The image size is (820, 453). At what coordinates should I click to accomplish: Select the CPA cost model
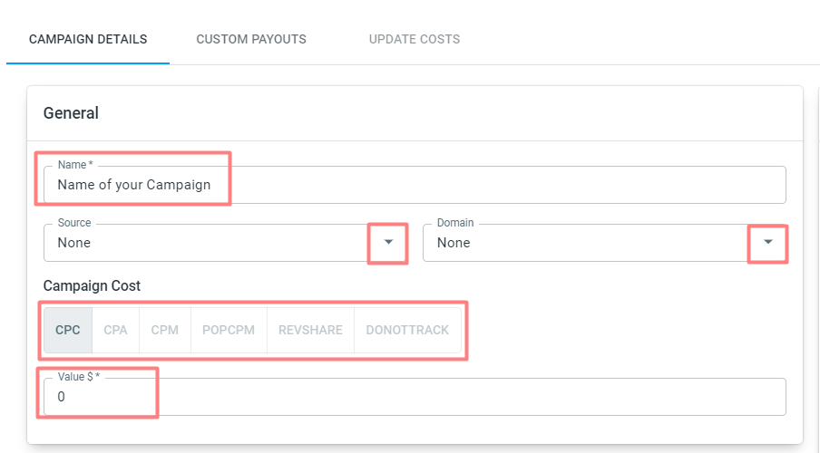[115, 330]
